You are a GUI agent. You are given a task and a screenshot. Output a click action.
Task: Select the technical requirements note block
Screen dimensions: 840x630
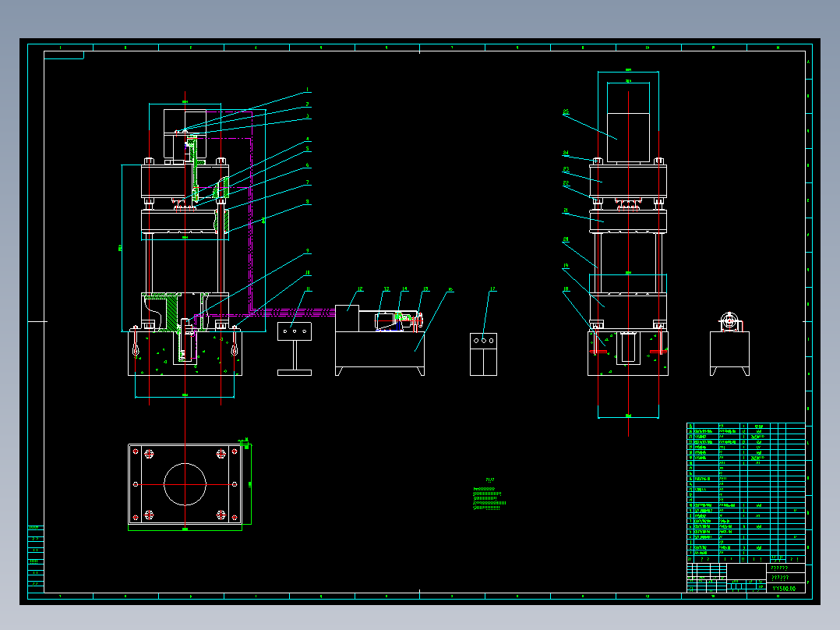[x=489, y=495]
